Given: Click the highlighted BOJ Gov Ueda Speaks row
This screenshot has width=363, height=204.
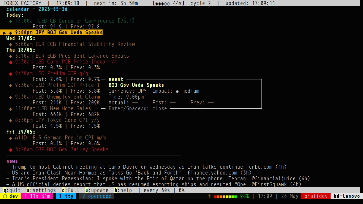Looking at the screenshot, I should (52, 32).
